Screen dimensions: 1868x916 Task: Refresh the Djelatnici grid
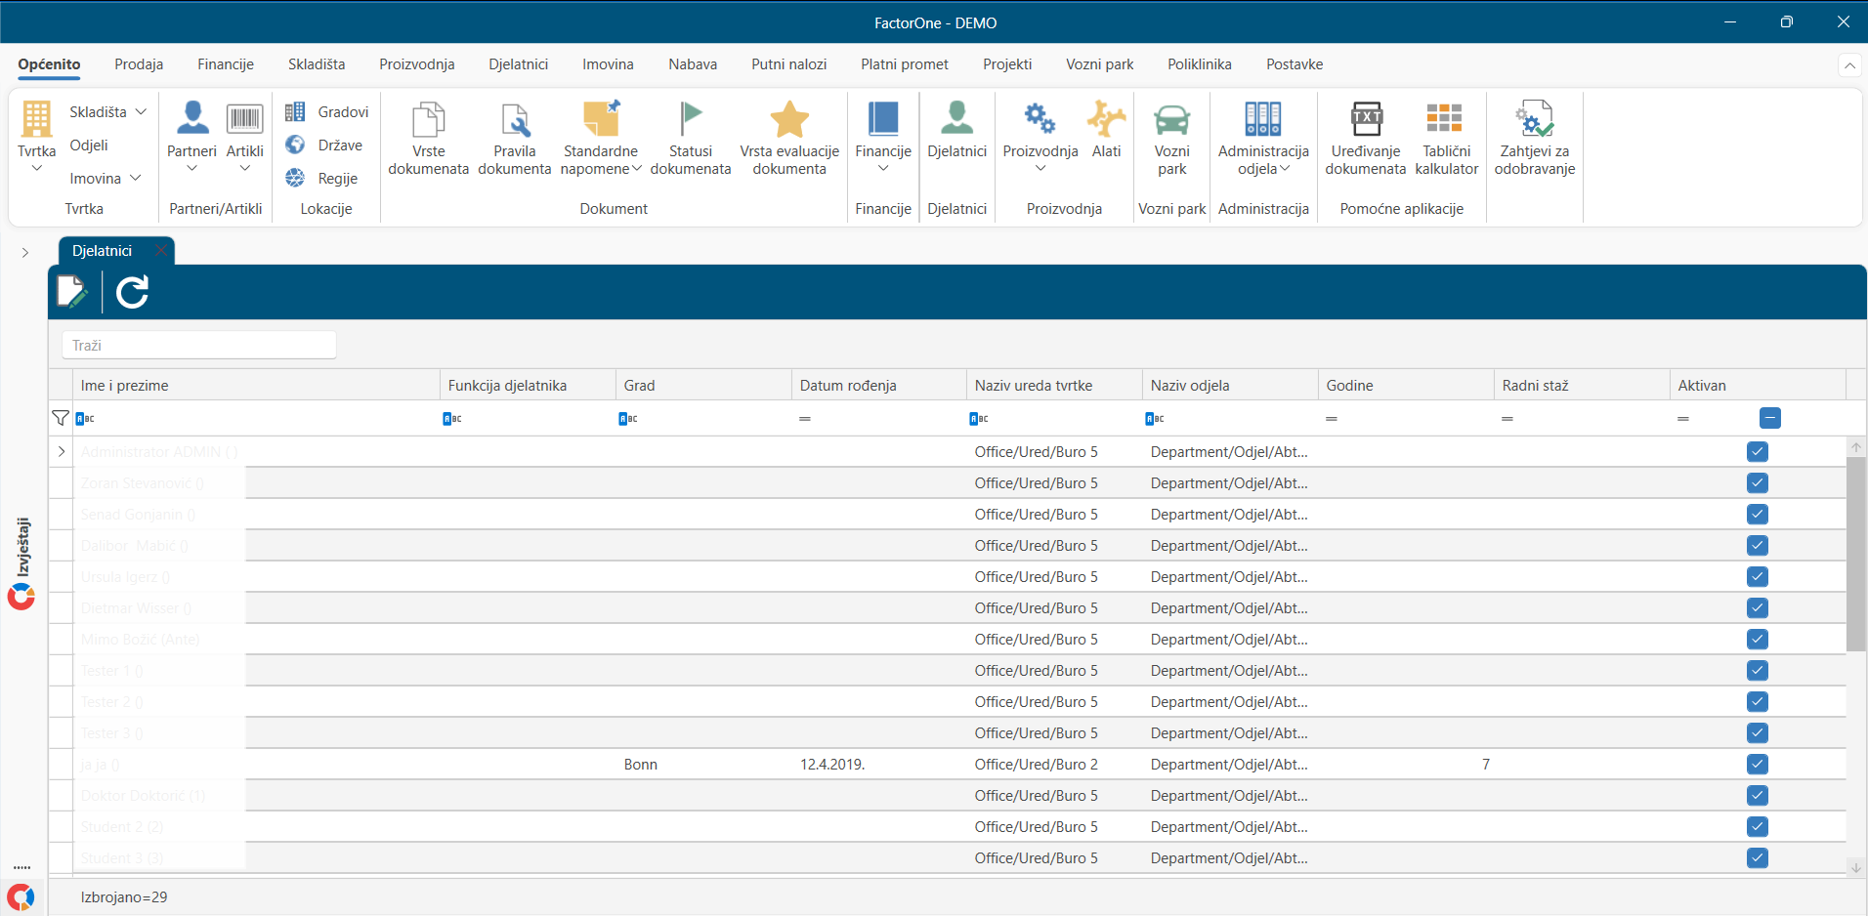click(x=132, y=292)
